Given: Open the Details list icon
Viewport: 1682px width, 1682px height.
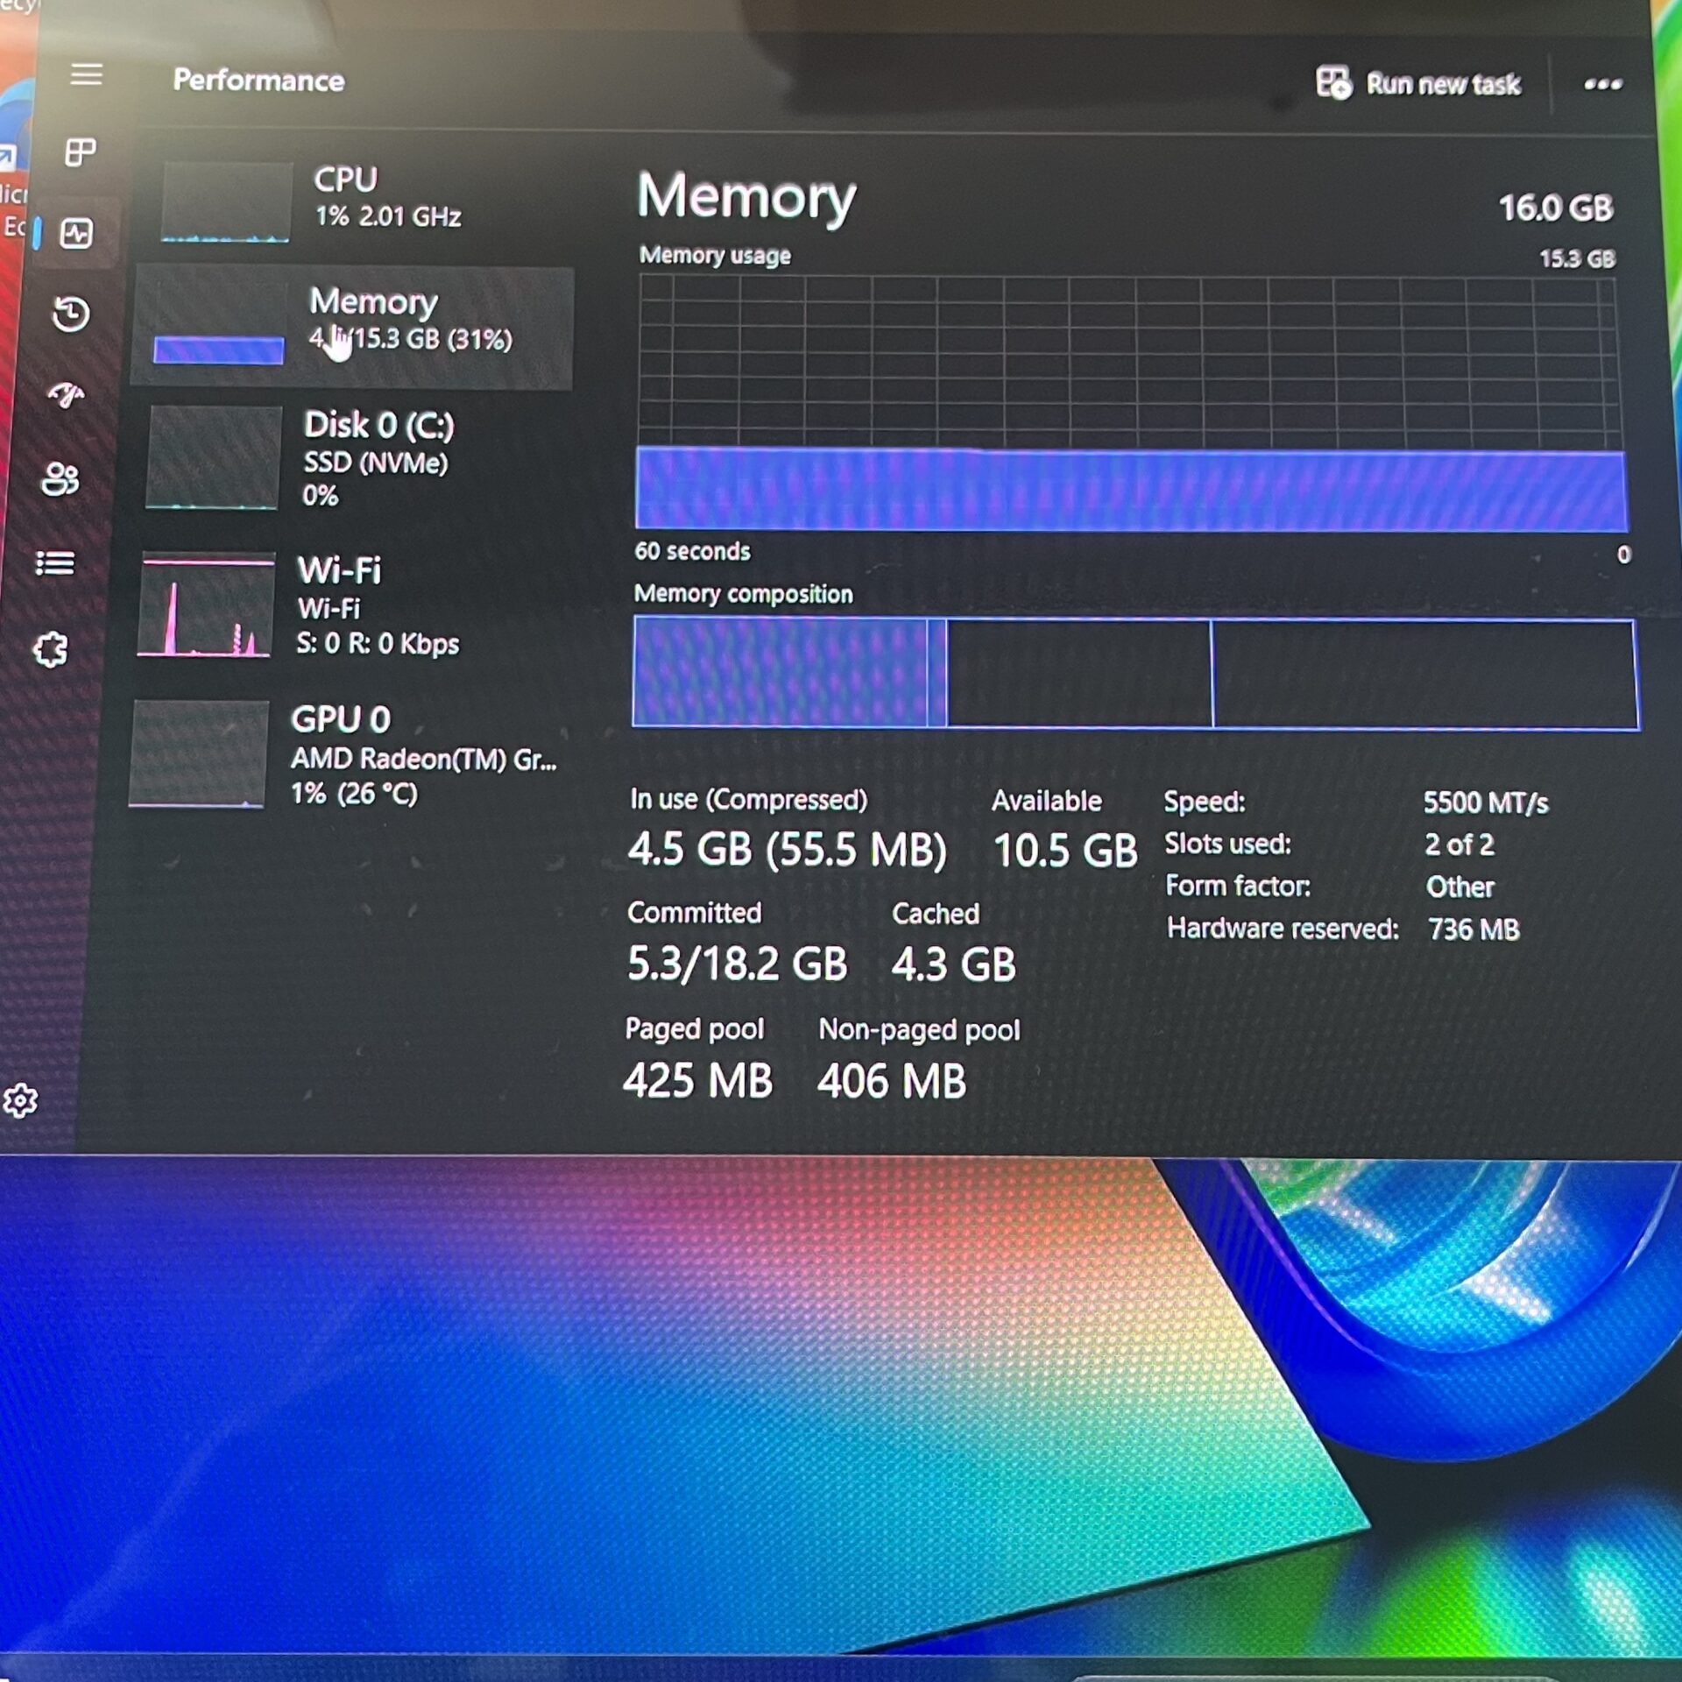Looking at the screenshot, I should click(55, 563).
